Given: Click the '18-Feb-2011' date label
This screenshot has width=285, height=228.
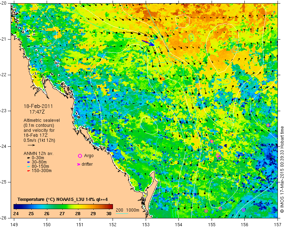Looking at the screenshot, I should (38, 106).
